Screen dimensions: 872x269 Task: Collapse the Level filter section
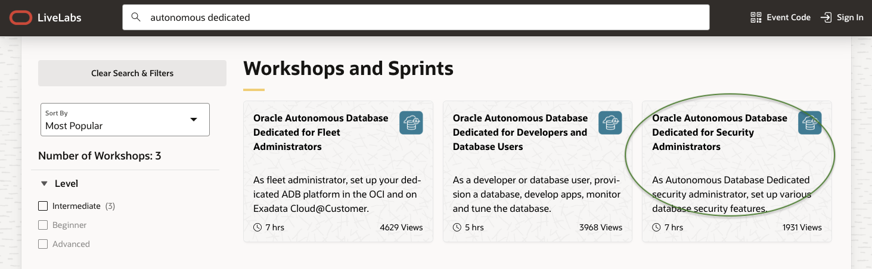click(44, 184)
